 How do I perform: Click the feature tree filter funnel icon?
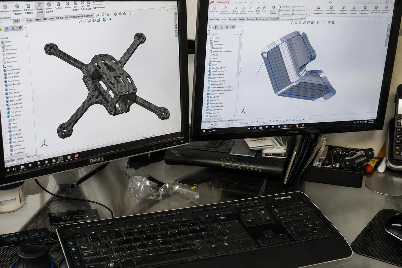[x=209, y=31]
